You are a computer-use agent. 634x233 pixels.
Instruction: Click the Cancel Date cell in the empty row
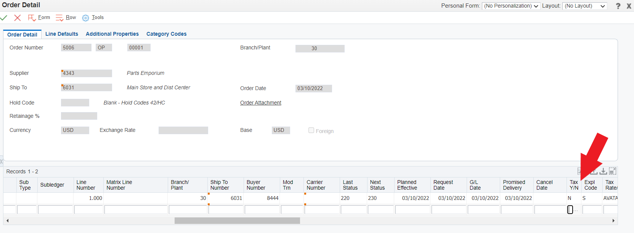pos(550,209)
